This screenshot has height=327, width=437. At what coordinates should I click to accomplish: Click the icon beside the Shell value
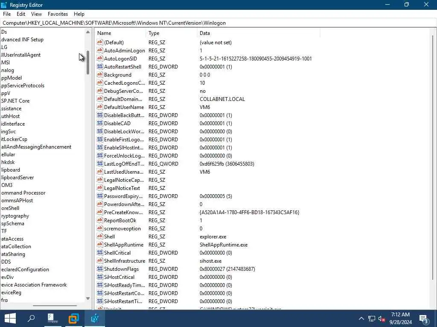click(x=99, y=236)
